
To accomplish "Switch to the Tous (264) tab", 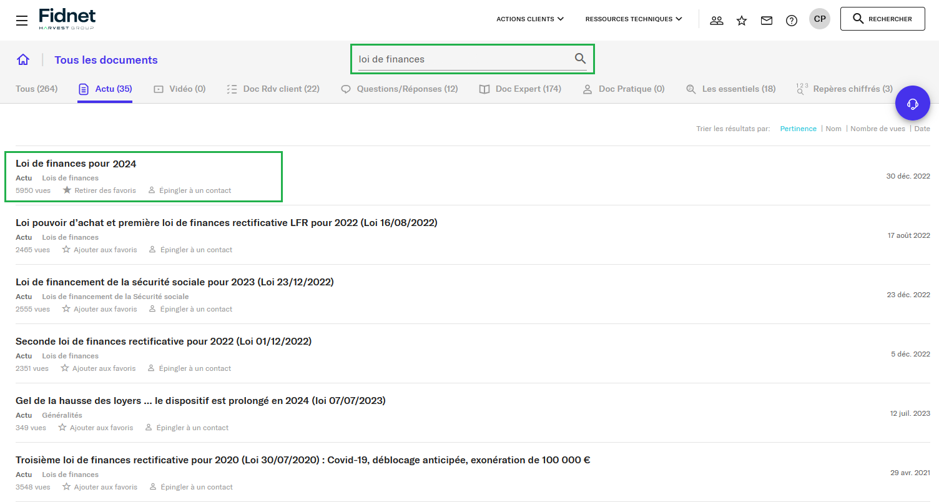I will (x=36, y=89).
